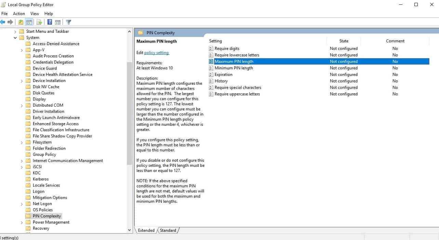Click the tree pane scrollbar up arrow
The width and height of the screenshot is (439, 240).
click(129, 31)
